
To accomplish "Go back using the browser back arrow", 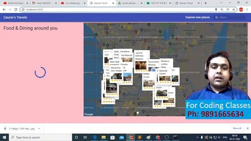I will (x=4, y=9).
